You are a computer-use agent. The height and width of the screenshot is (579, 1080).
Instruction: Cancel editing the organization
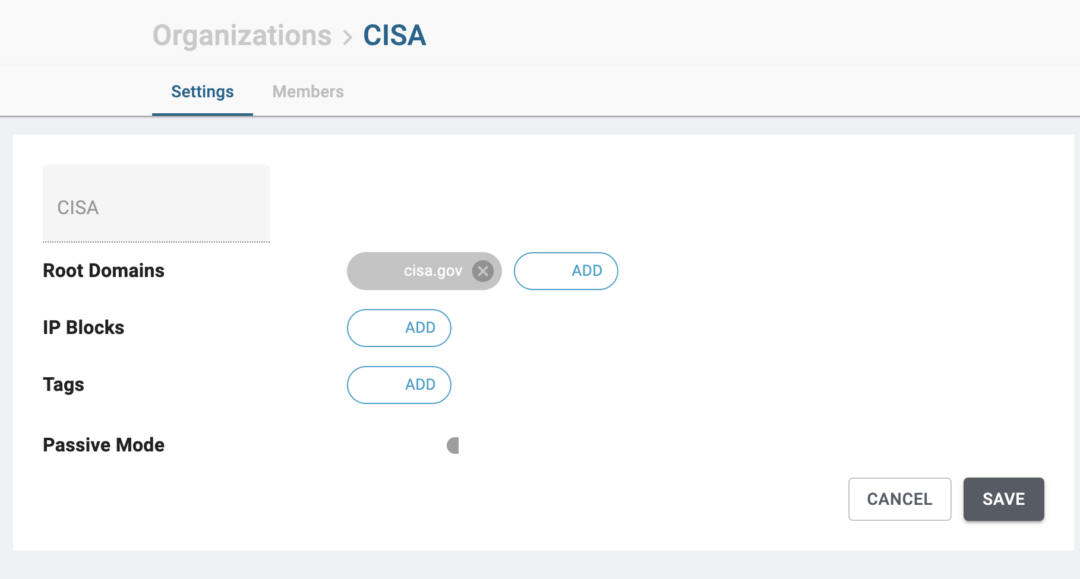coord(899,499)
